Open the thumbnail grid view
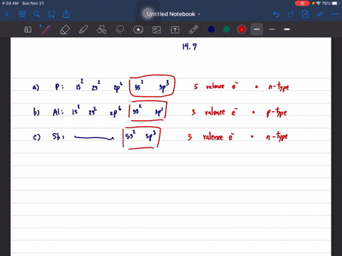This screenshot has height=256, width=342. [22, 14]
